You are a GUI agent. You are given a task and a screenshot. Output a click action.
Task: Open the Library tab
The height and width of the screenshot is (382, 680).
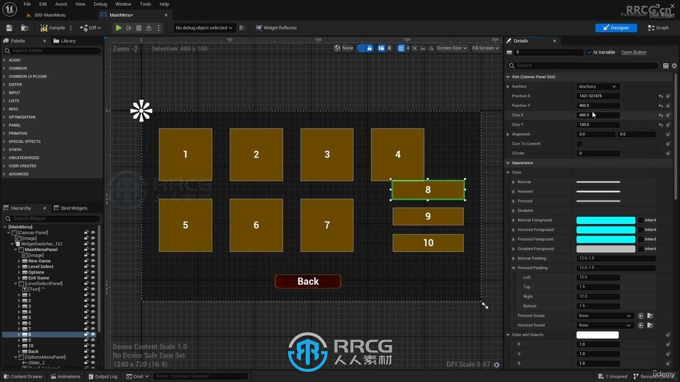(64, 41)
